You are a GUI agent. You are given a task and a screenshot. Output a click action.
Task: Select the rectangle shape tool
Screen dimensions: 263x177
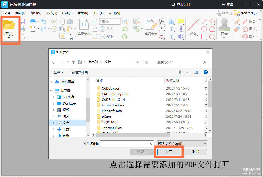tap(204, 36)
